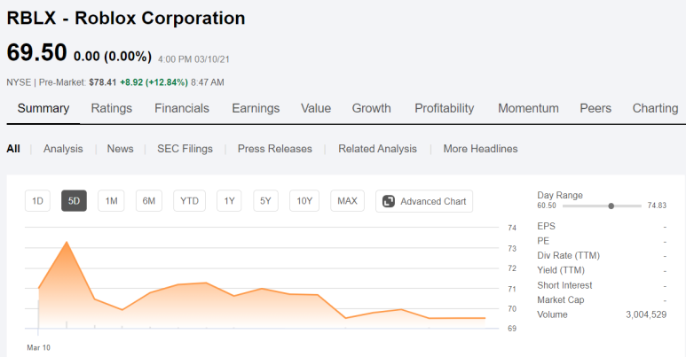Click the Yield (TTM) label

coord(561,270)
